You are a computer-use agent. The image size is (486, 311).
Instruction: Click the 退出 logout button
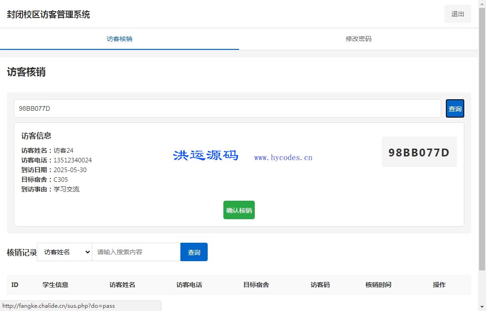(457, 14)
